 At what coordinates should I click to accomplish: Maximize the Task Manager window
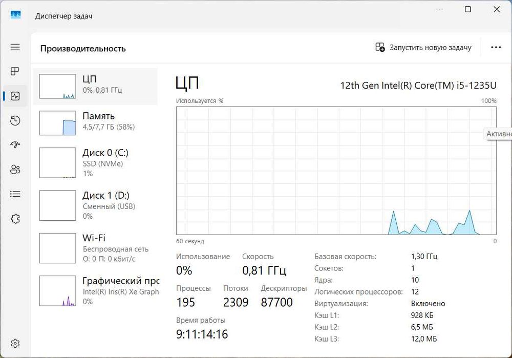coord(467,10)
